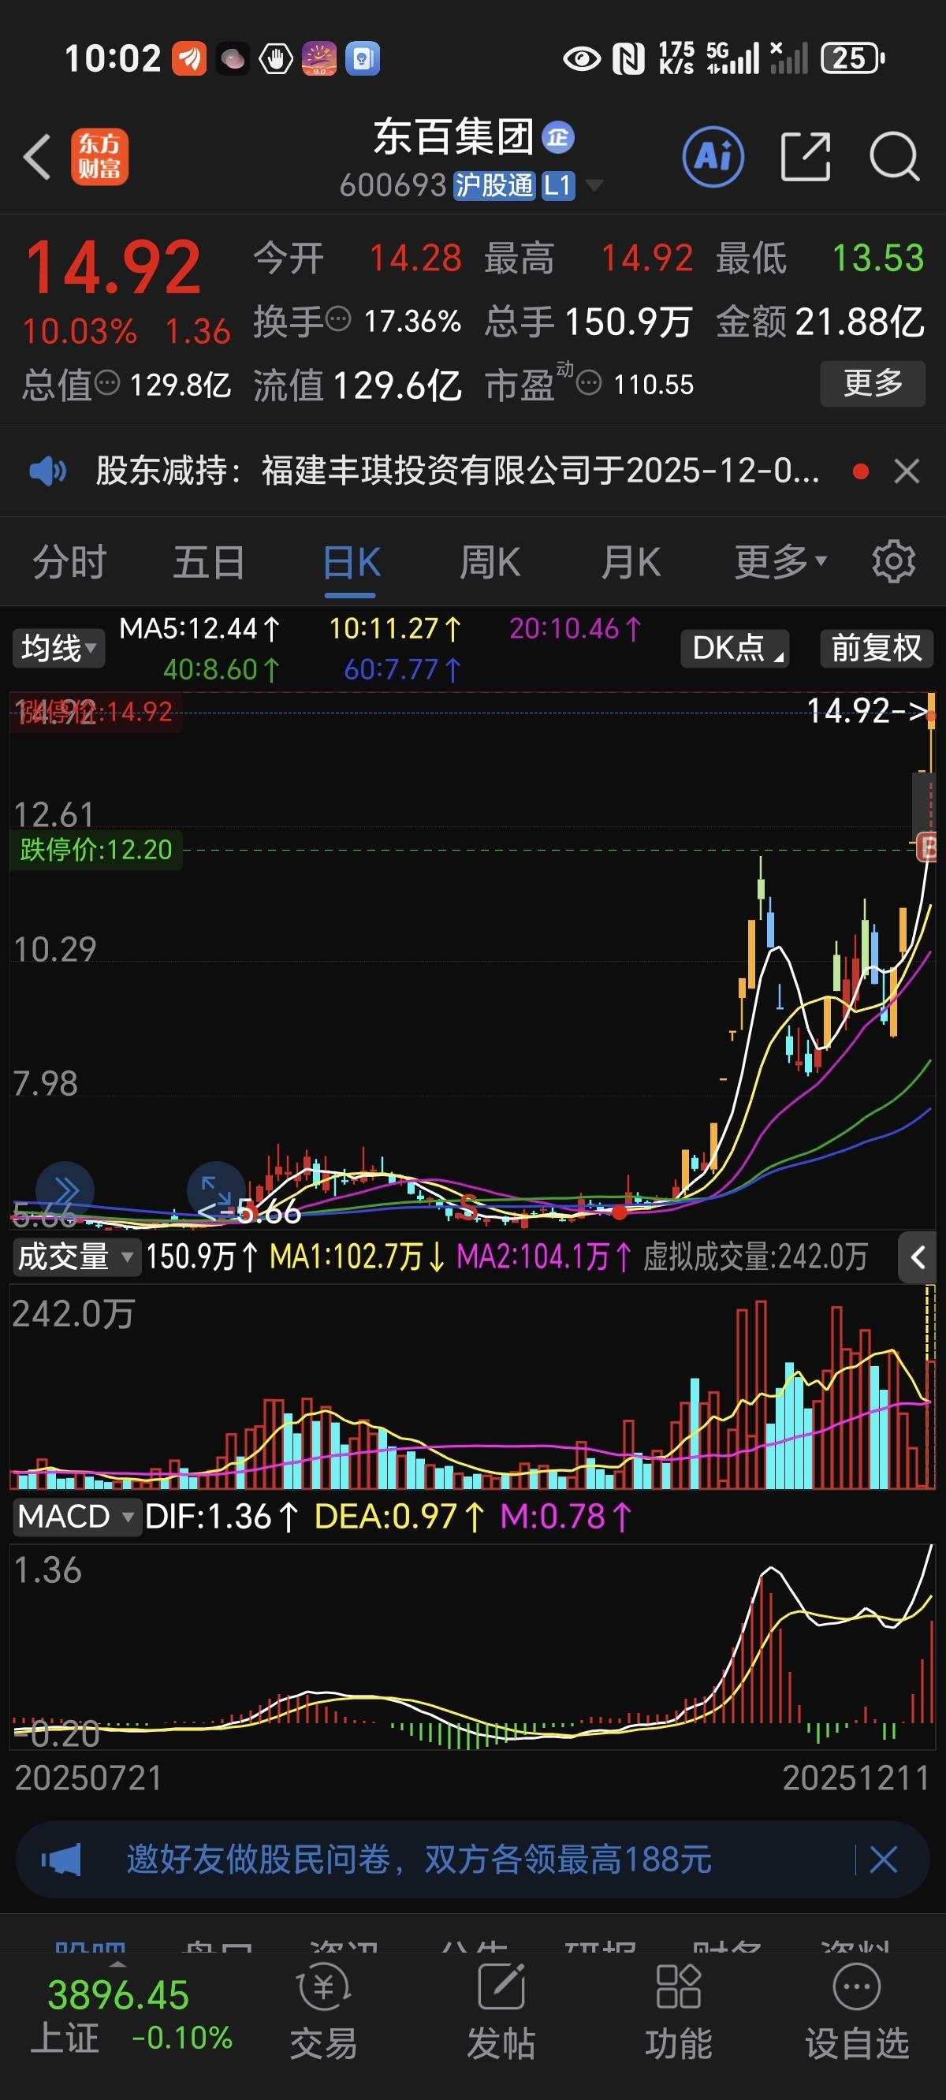946x2100 pixels.
Task: Tap the speaker announcement icon
Action: (47, 471)
